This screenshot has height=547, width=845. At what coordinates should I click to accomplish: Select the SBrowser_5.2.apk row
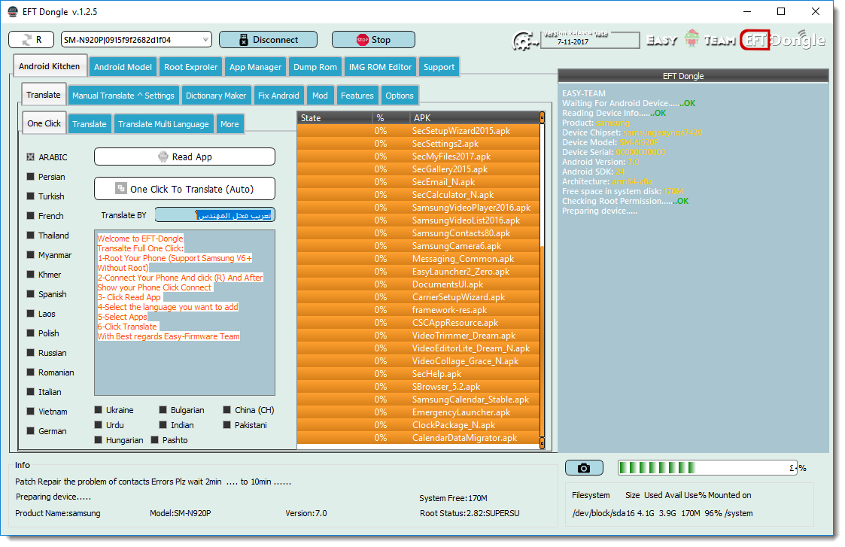click(418, 387)
